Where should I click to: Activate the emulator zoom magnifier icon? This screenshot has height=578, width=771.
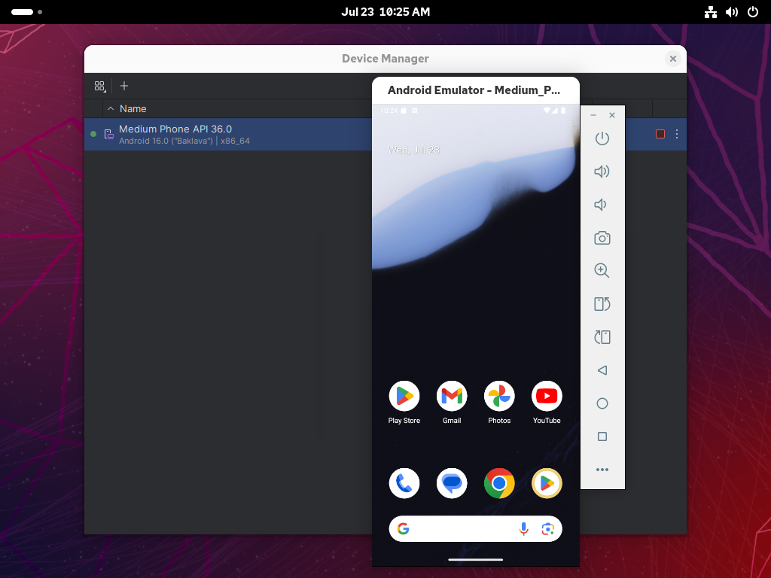[602, 270]
